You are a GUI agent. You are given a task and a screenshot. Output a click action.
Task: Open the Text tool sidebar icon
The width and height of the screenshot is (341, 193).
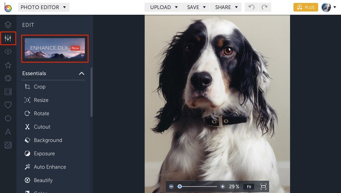click(x=8, y=132)
